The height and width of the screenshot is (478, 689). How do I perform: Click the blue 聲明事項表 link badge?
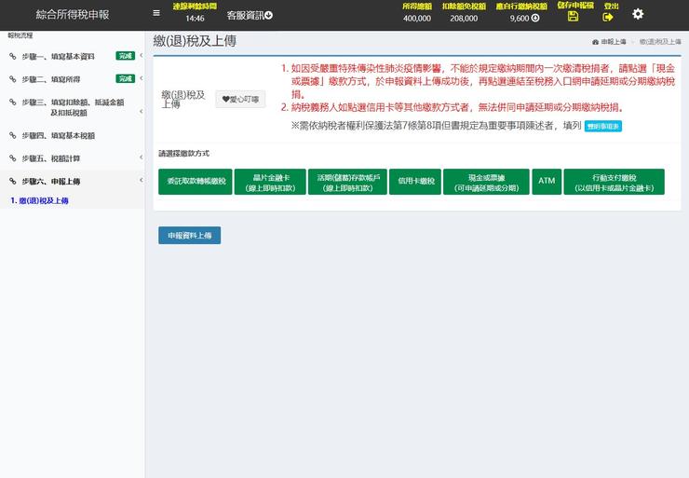click(602, 126)
